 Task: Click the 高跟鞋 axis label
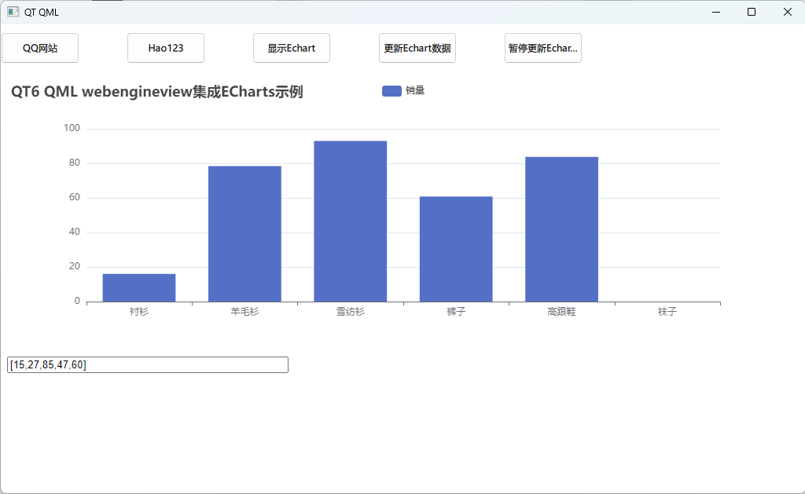point(561,311)
